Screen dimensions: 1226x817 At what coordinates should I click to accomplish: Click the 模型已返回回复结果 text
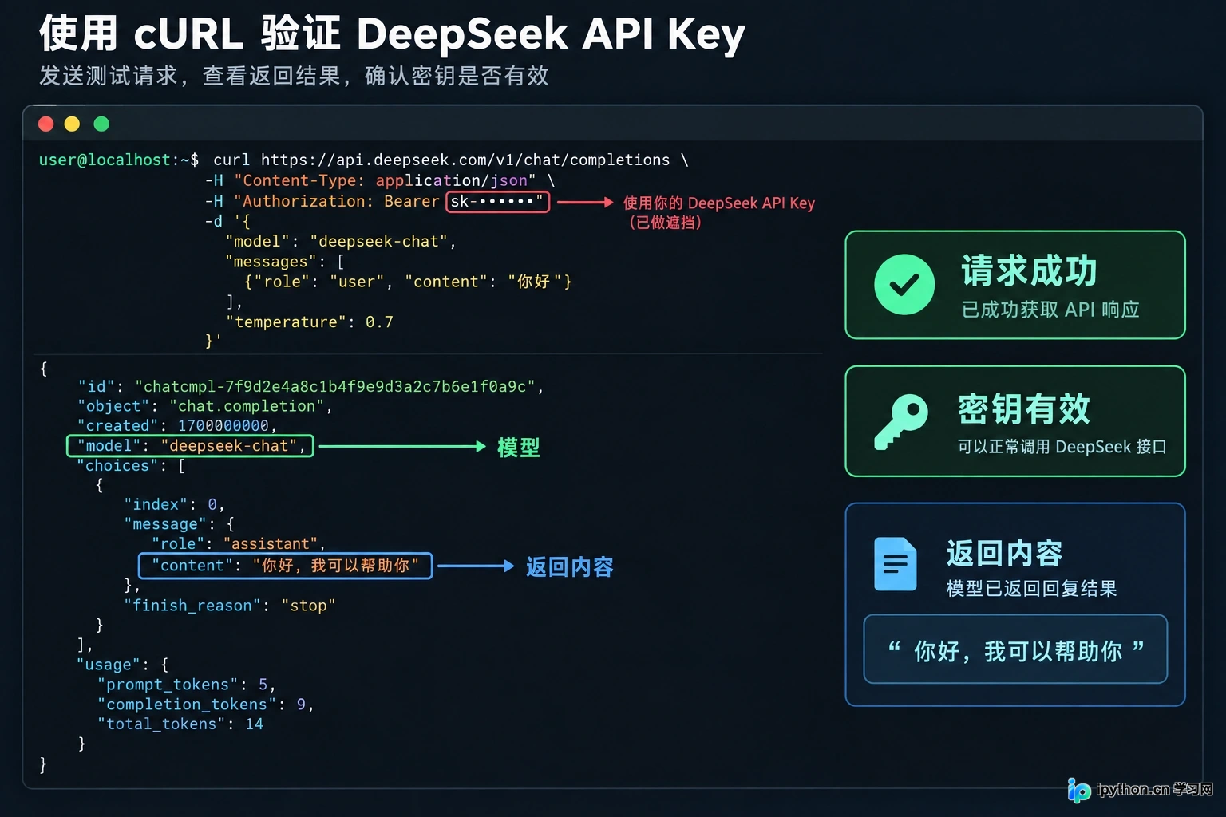(x=1031, y=589)
